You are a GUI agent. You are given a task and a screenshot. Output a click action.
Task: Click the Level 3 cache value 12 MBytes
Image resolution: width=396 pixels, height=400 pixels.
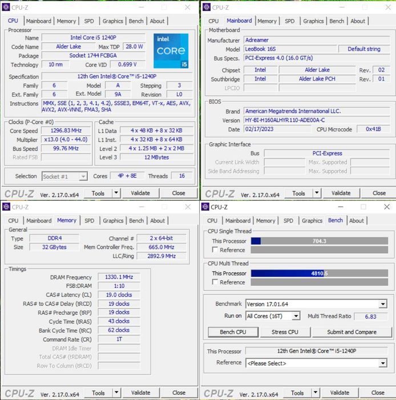point(156,157)
